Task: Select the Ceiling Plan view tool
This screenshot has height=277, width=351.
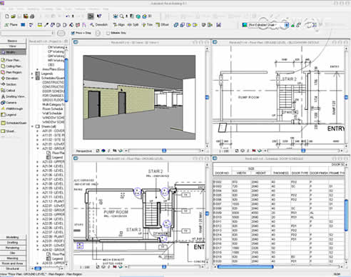Action: coord(11,66)
